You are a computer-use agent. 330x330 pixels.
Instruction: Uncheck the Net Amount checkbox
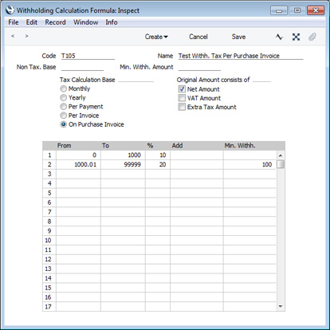click(182, 89)
